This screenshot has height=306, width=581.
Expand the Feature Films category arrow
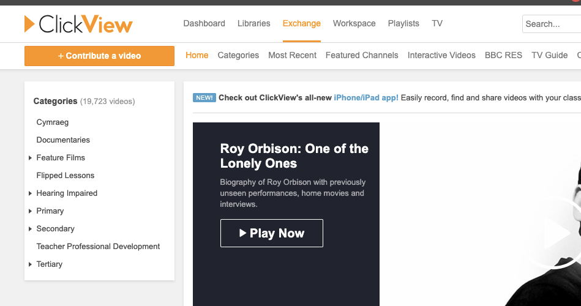[30, 158]
